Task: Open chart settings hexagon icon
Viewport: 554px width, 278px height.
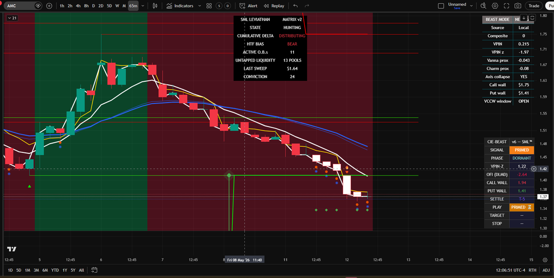Action: coord(495,6)
